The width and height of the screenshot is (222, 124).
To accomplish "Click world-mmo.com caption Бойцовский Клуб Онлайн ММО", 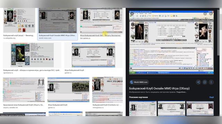I will 57,35.
